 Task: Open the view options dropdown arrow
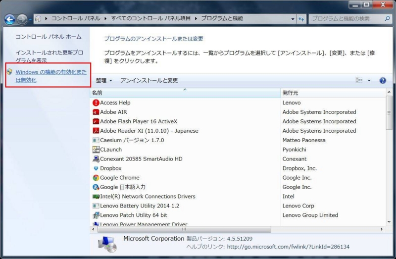(x=369, y=81)
